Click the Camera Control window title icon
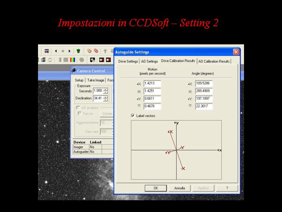 pyautogui.click(x=74, y=71)
